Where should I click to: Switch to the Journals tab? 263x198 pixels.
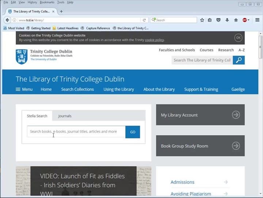(x=65, y=116)
